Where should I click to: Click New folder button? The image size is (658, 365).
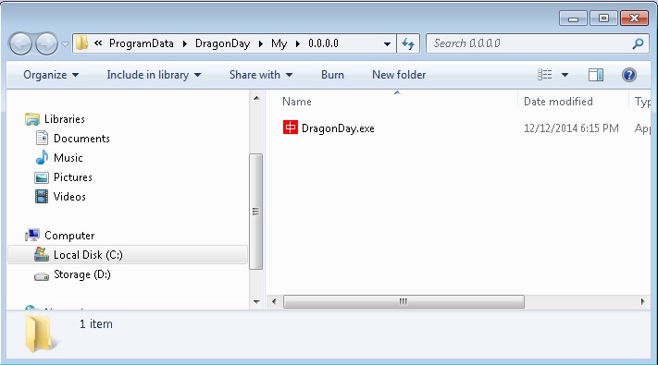[399, 75]
